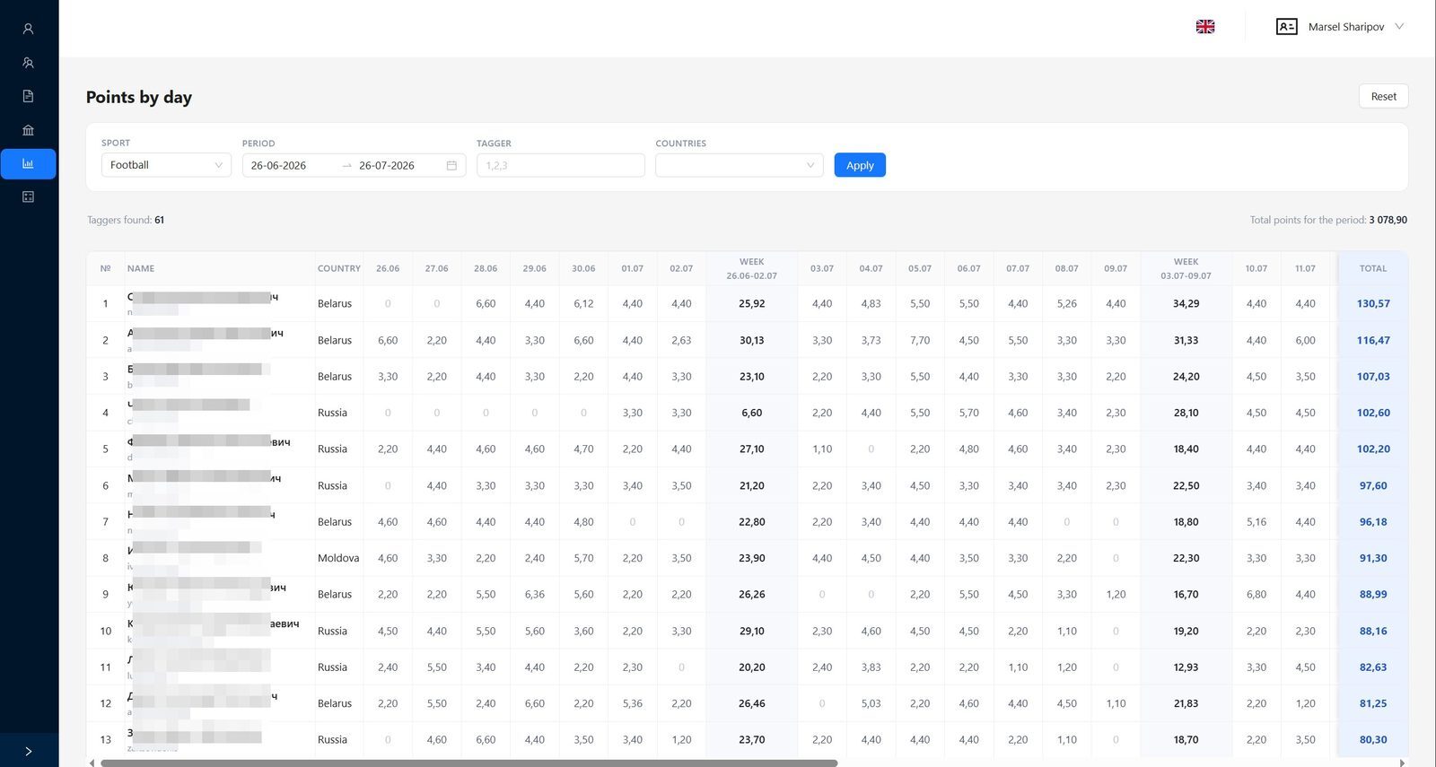1436x767 pixels.
Task: Expand the sidebar with the arrow
Action: (x=28, y=752)
